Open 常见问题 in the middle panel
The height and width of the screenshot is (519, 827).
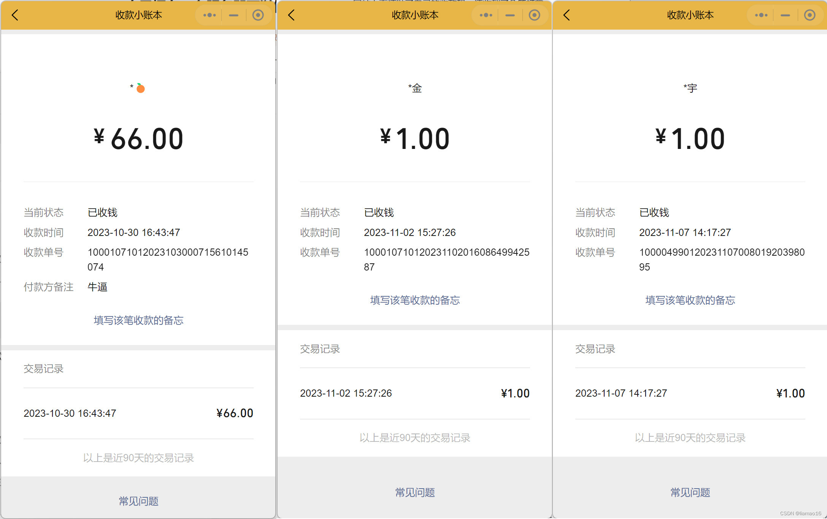(x=415, y=492)
